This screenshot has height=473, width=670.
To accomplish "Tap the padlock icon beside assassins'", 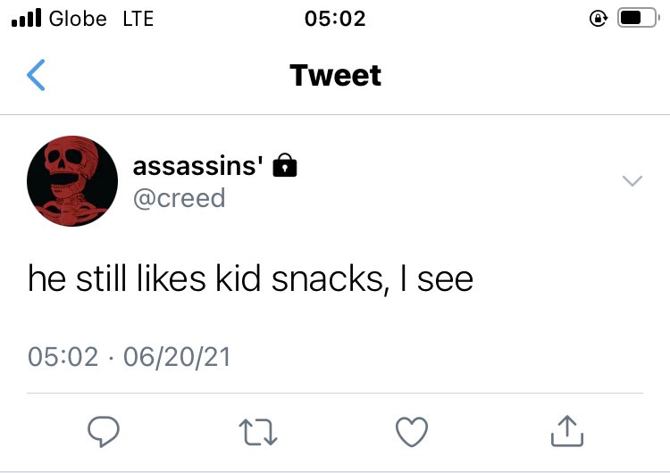I will [285, 165].
